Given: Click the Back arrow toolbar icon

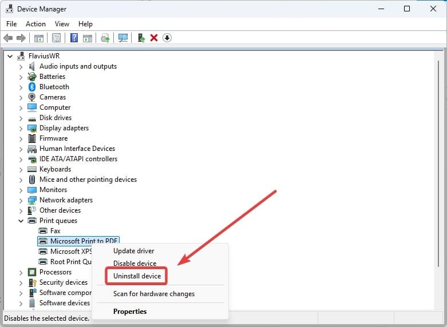Looking at the screenshot, I should click(x=8, y=38).
